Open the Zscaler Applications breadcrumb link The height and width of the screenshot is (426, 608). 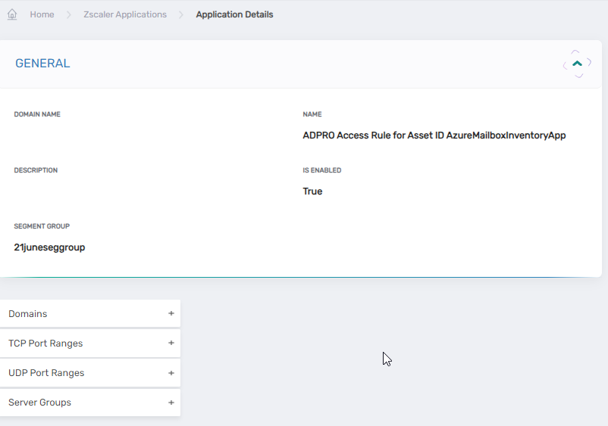125,14
